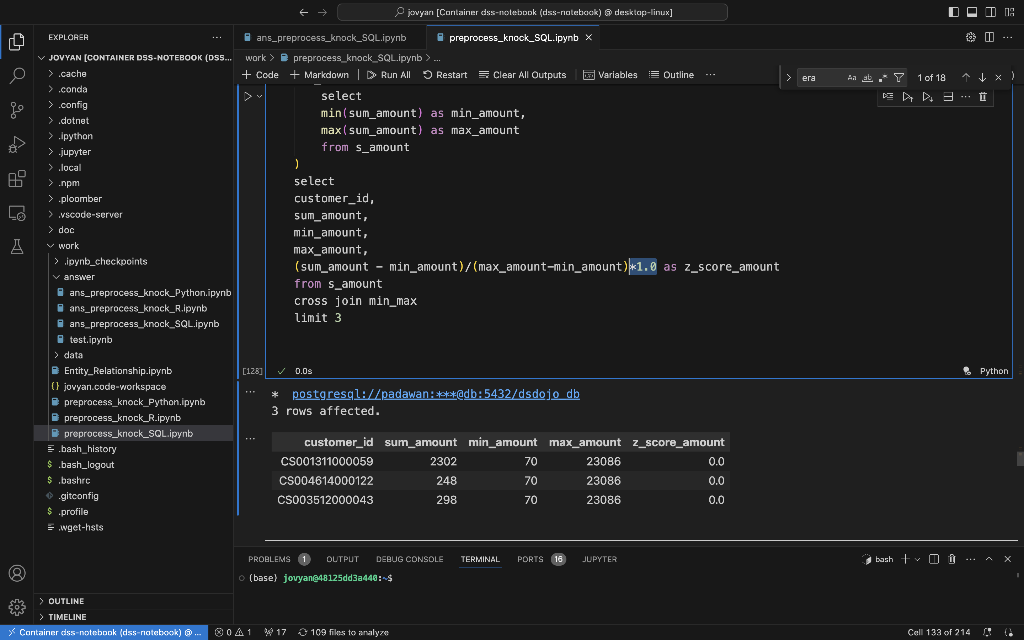1024x640 pixels.
Task: Open the Variables view button
Action: pyautogui.click(x=610, y=75)
